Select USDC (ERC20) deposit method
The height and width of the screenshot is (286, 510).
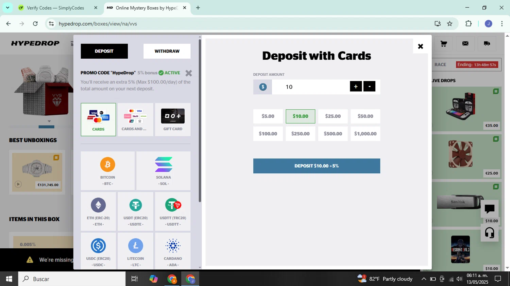point(98,251)
